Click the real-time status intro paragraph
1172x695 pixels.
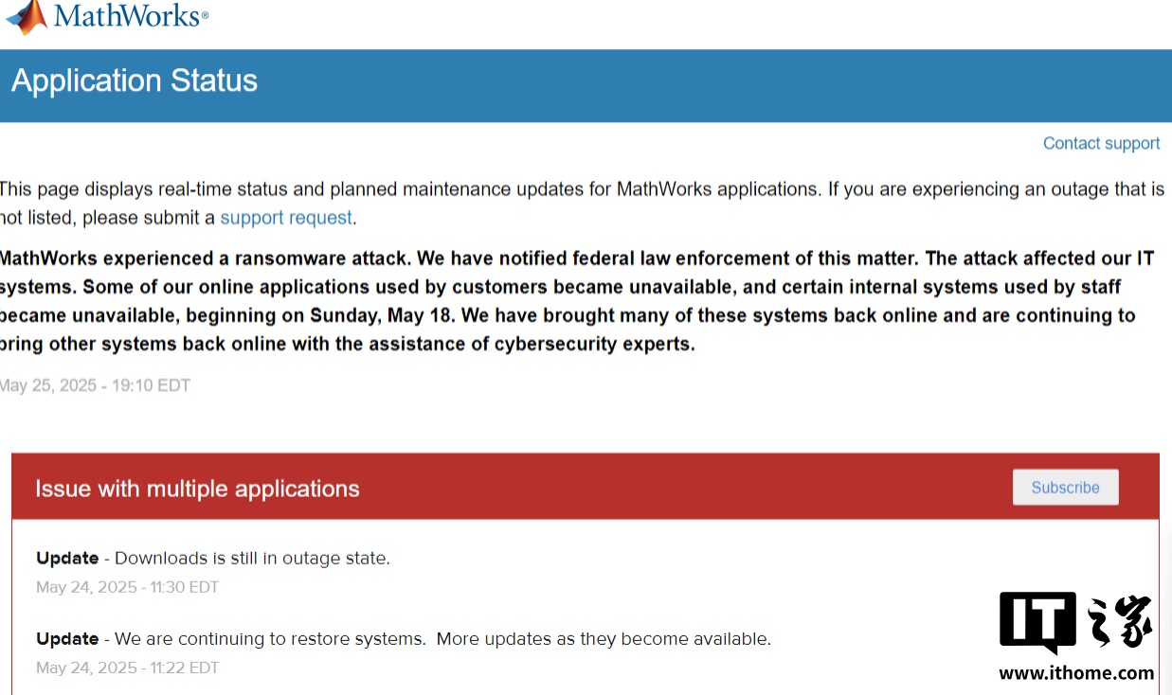pyautogui.click(x=582, y=203)
